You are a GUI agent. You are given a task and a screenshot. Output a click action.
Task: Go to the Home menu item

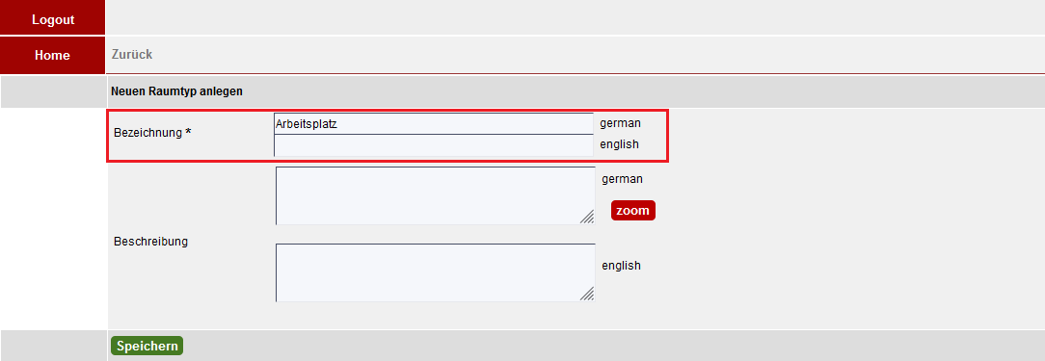tap(53, 55)
